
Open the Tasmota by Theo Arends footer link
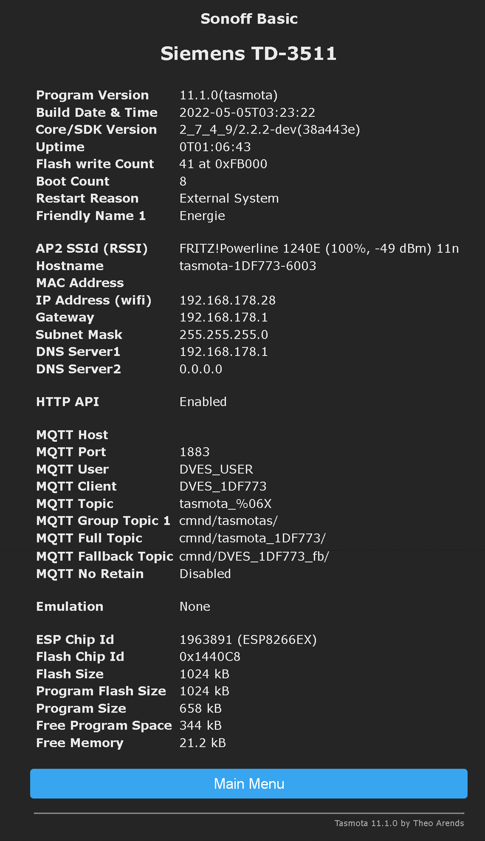pyautogui.click(x=399, y=823)
